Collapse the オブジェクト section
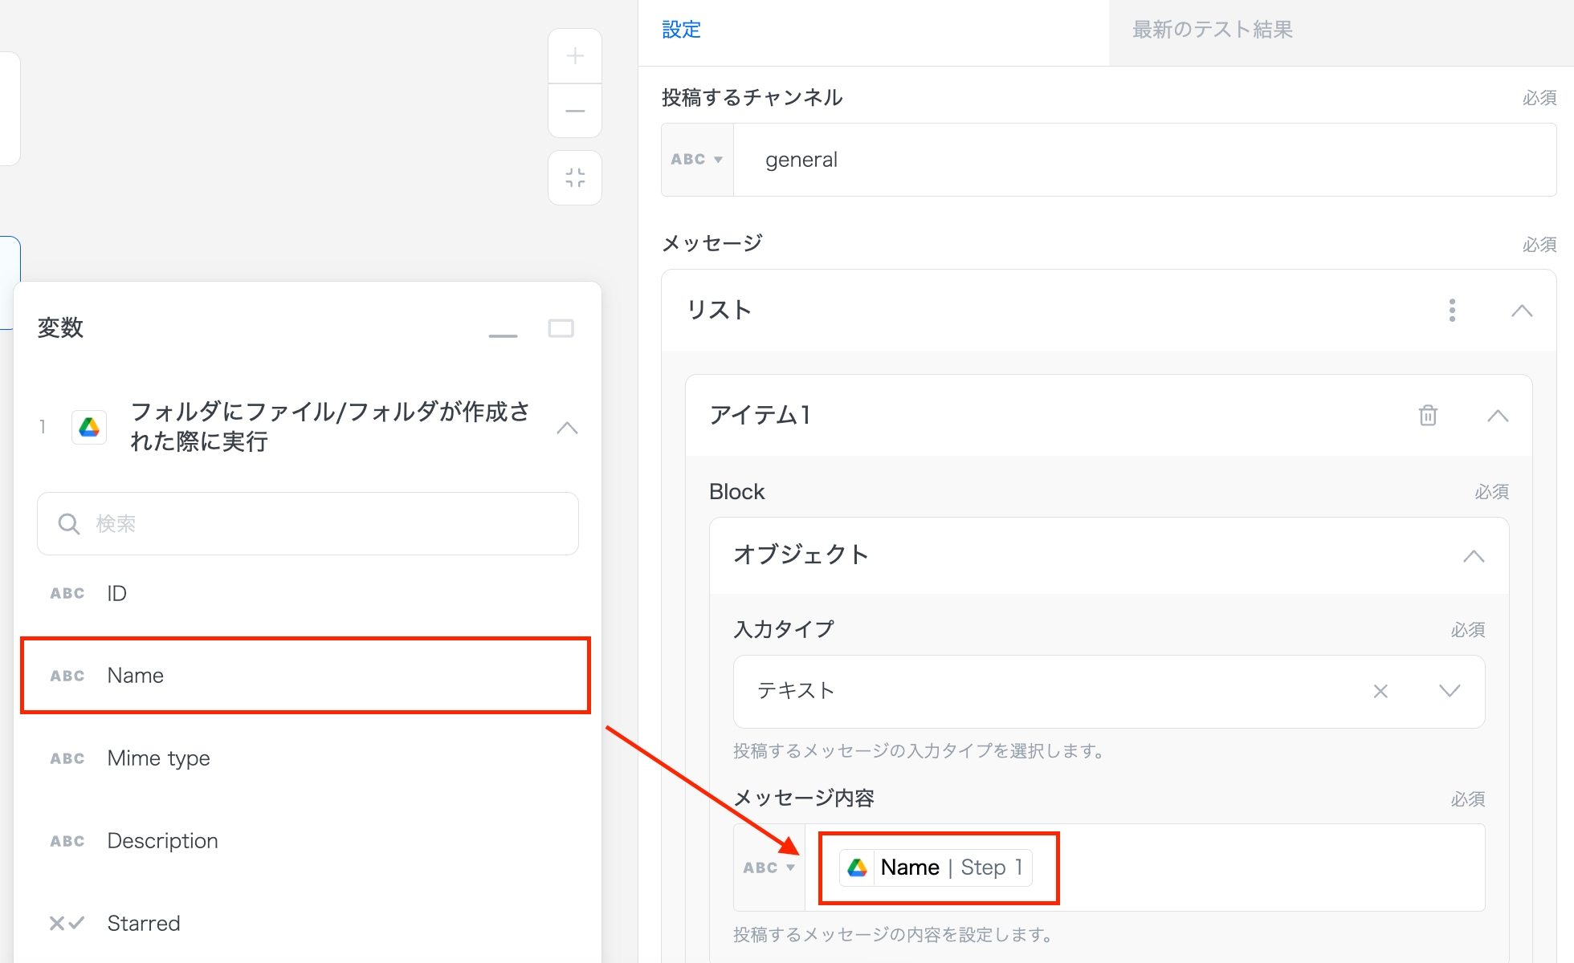Image resolution: width=1574 pixels, height=963 pixels. click(1474, 556)
